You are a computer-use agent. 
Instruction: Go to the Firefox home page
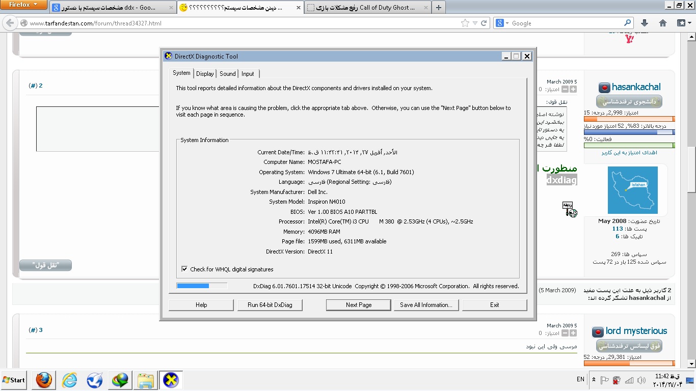click(663, 23)
